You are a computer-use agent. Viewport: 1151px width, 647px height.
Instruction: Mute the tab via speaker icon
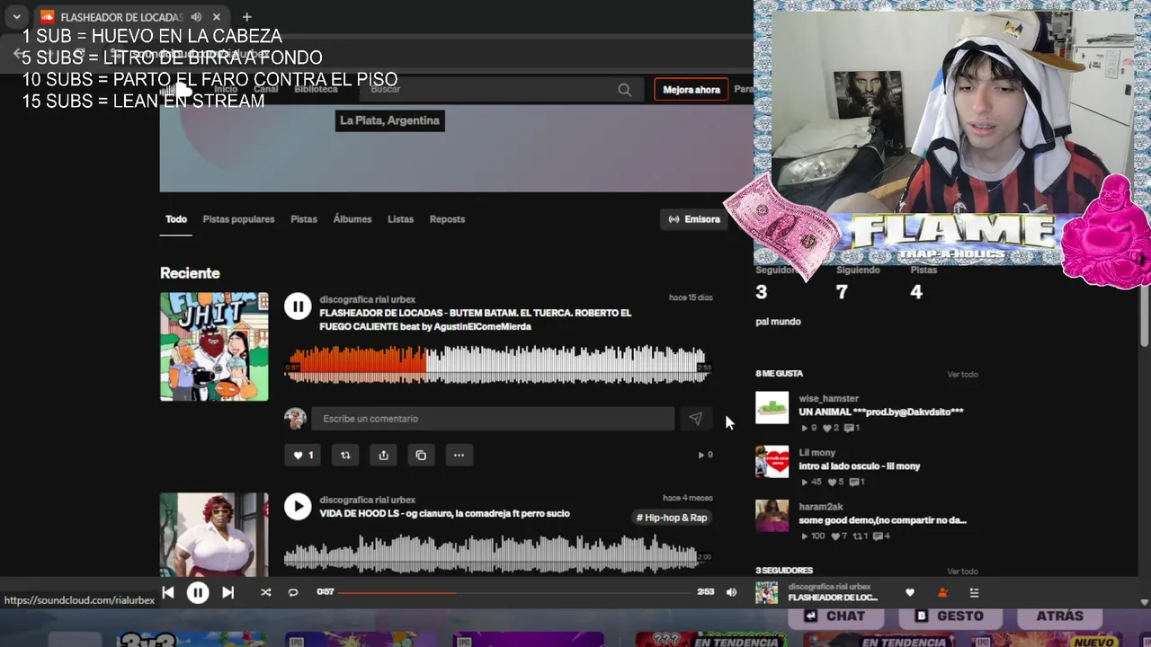tap(196, 16)
